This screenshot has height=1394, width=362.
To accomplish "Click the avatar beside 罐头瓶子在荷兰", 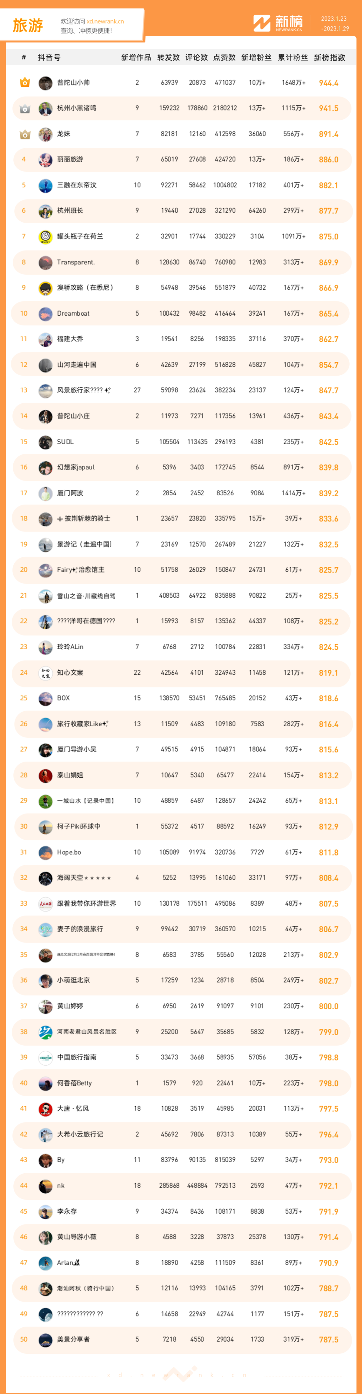I will pyautogui.click(x=46, y=236).
